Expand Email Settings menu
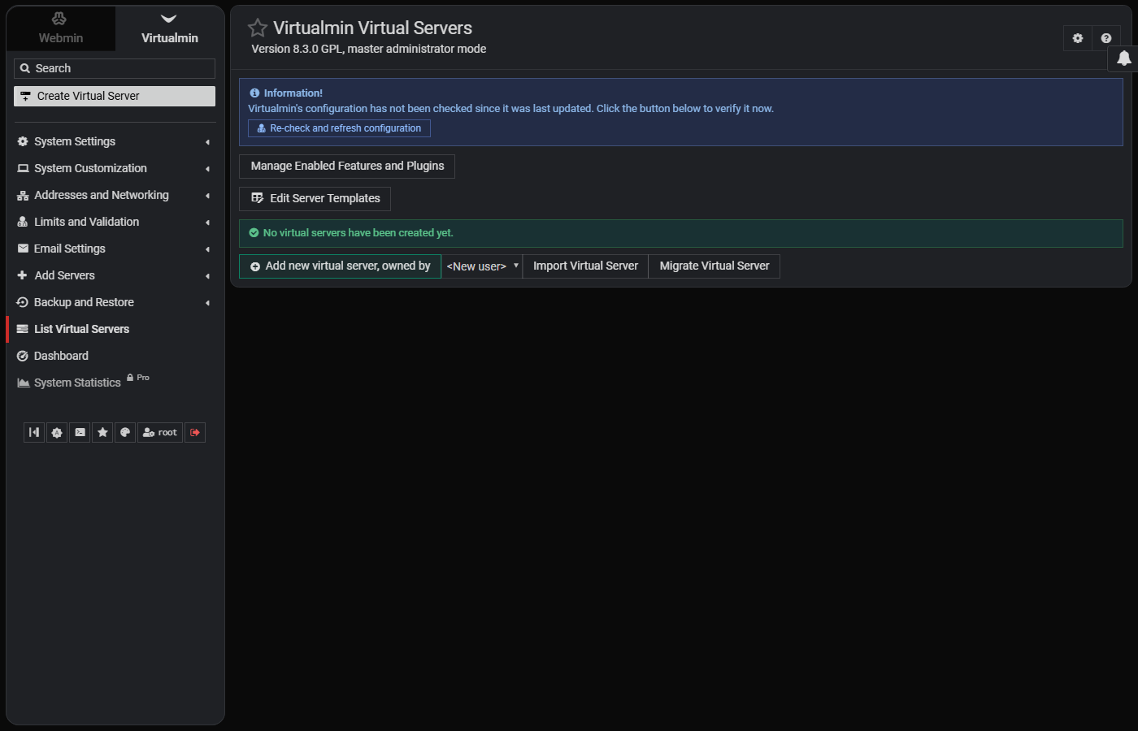Viewport: 1138px width, 731px height. click(x=115, y=249)
